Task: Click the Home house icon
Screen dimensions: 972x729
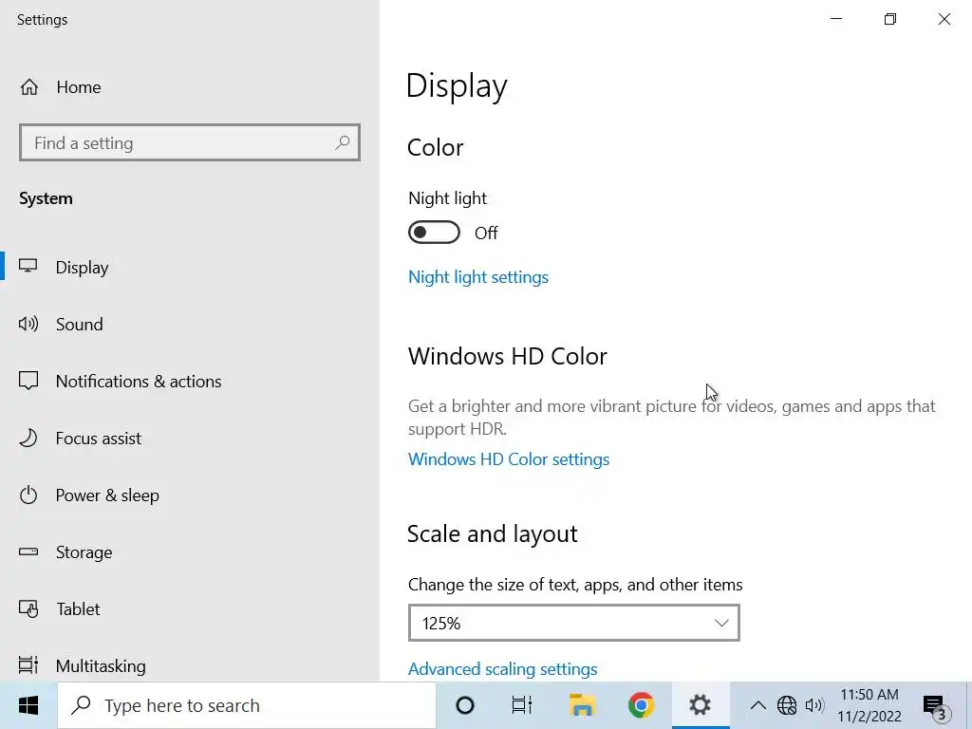Action: [x=29, y=86]
